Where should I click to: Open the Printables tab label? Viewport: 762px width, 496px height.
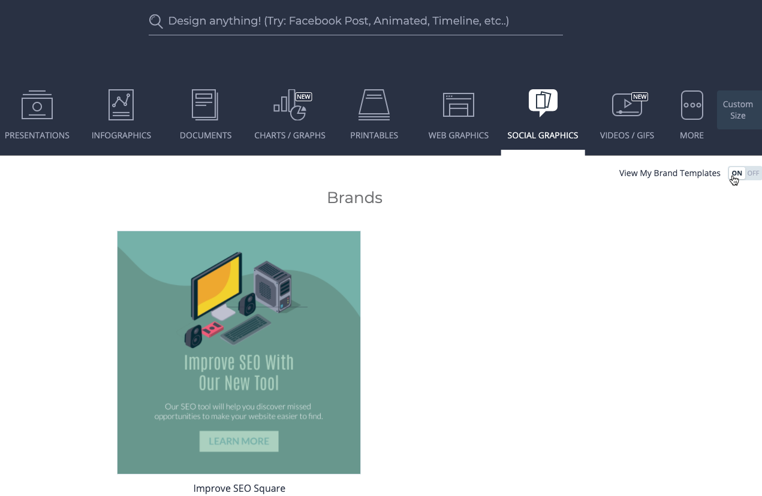(x=374, y=135)
